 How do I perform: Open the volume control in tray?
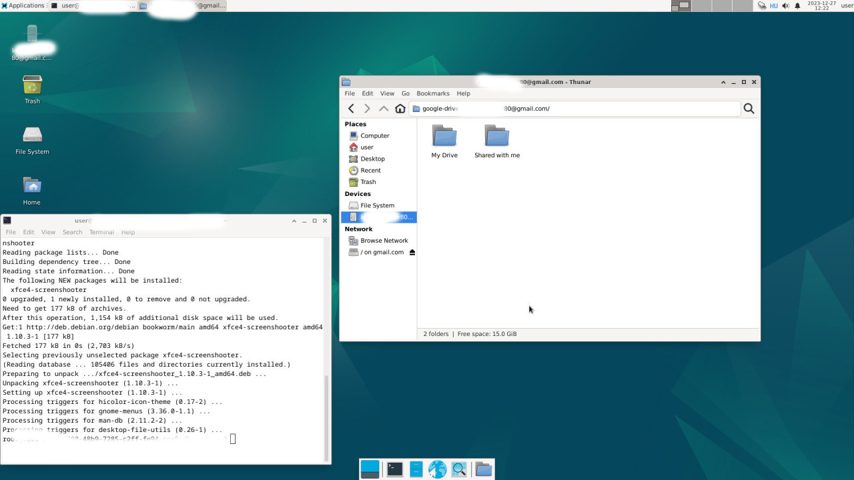click(785, 5)
